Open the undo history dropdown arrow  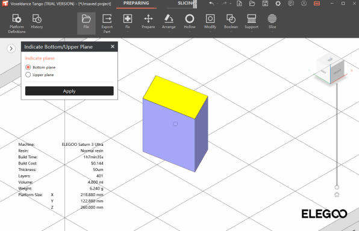coord(217,4)
